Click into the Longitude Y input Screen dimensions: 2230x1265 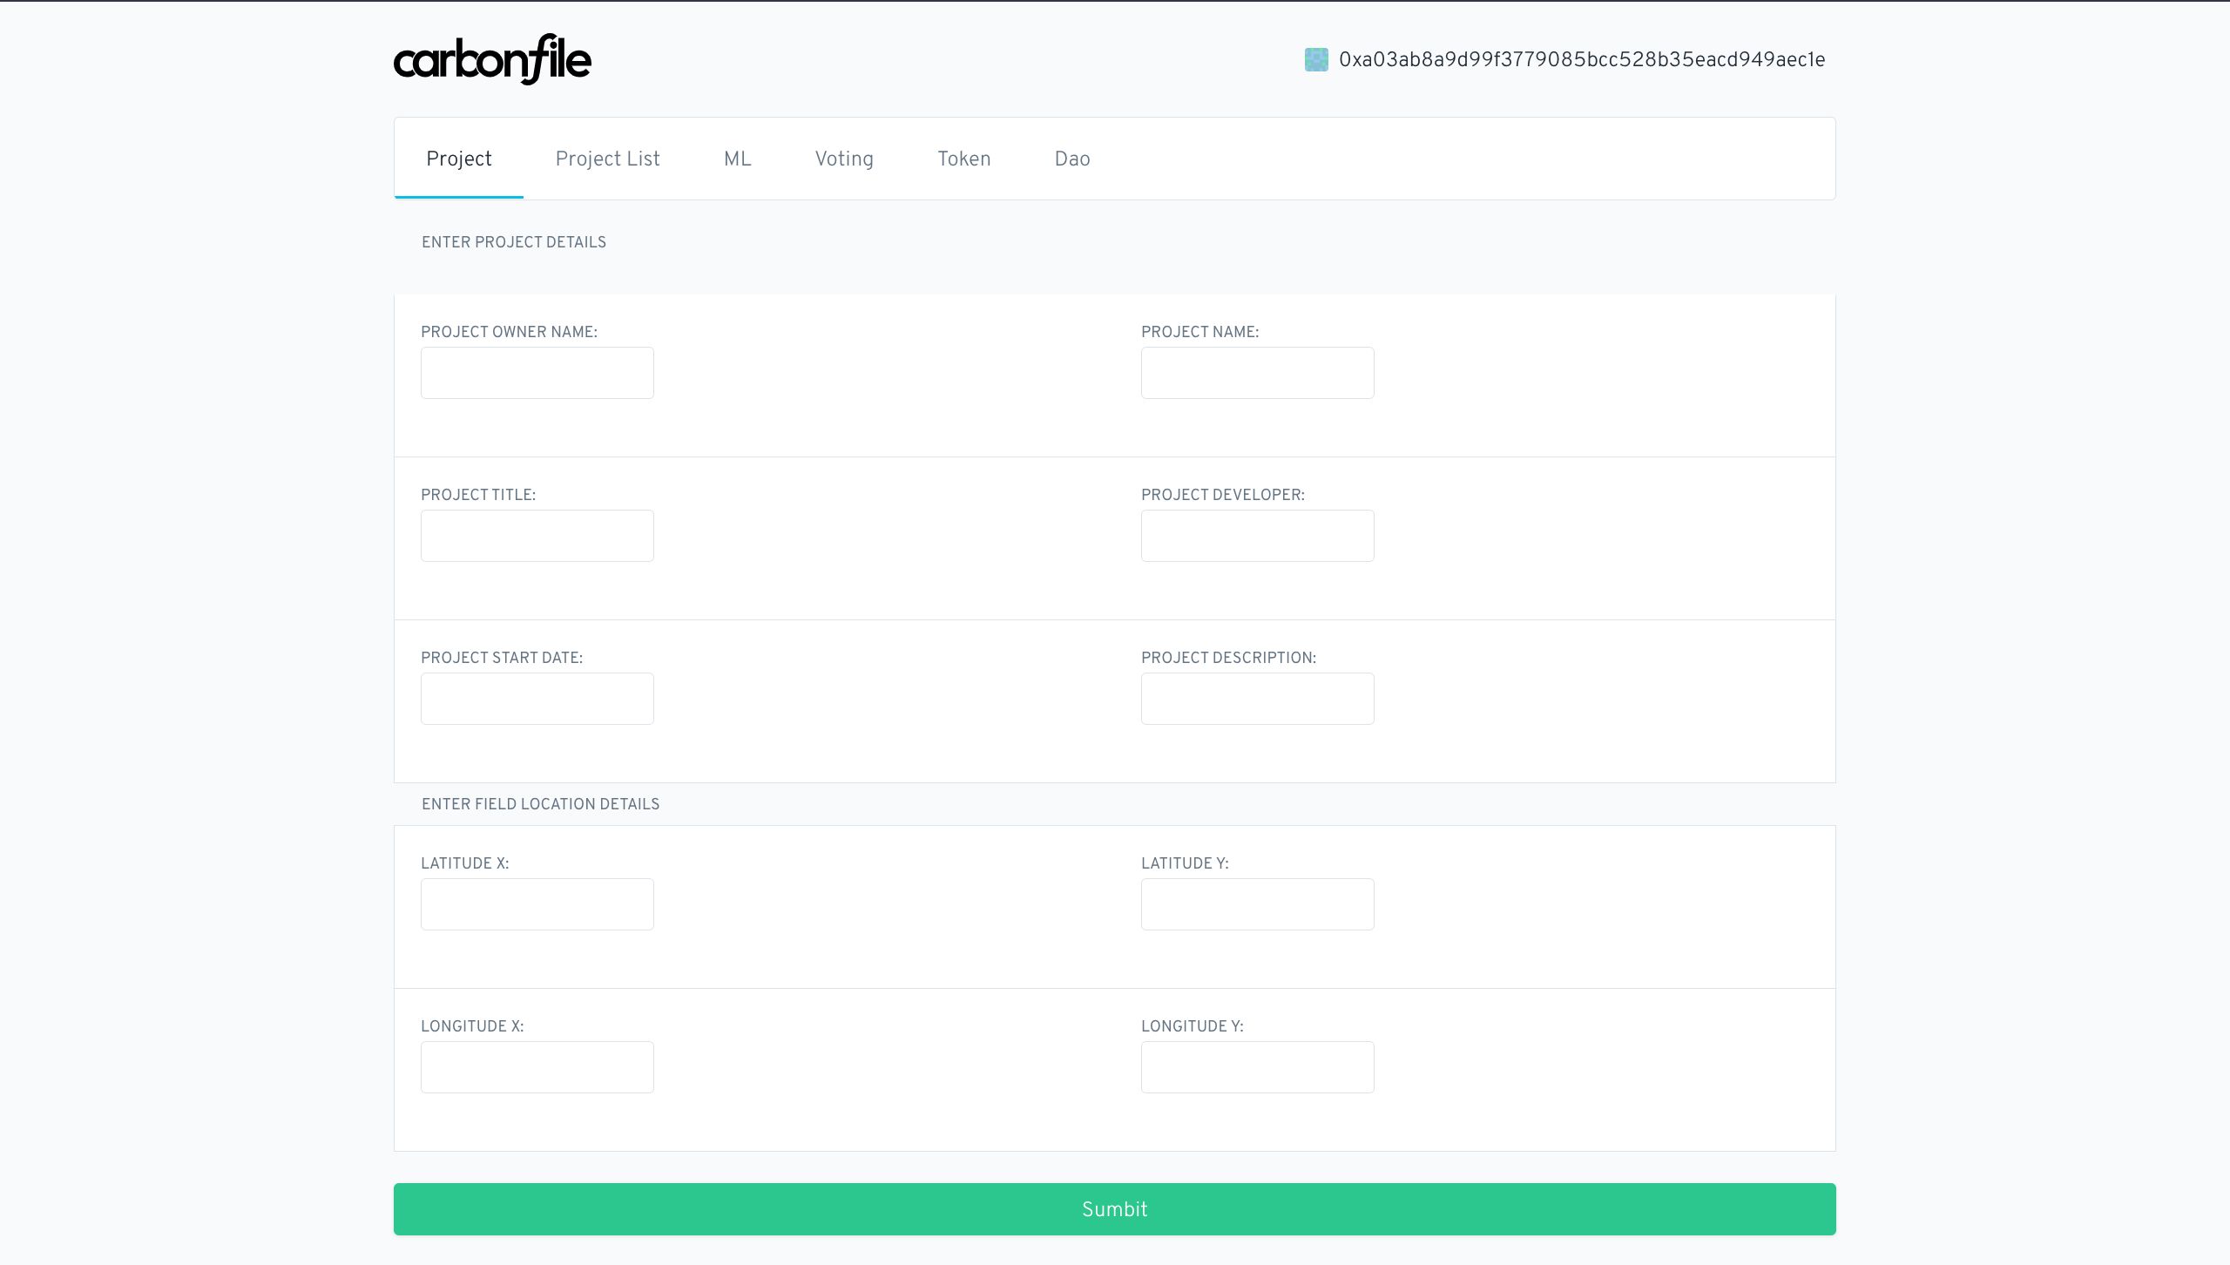(1258, 1067)
